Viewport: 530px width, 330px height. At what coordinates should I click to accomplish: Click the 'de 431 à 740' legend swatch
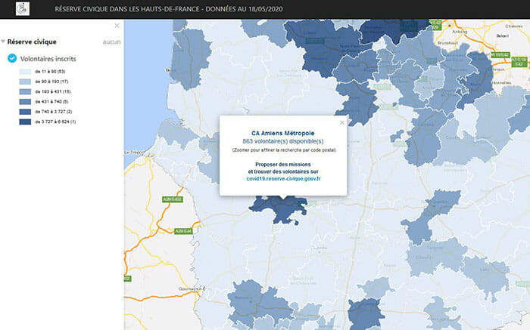tap(26, 100)
